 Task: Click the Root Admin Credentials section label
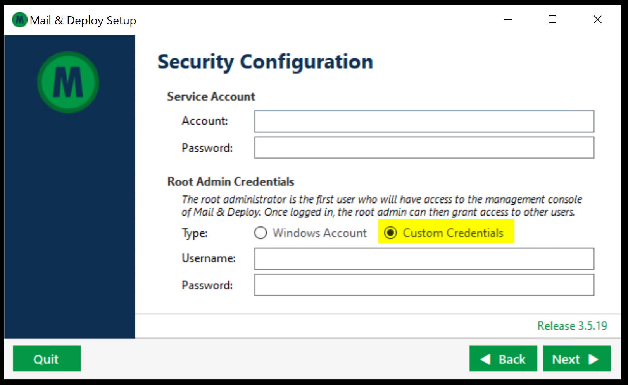coord(231,182)
